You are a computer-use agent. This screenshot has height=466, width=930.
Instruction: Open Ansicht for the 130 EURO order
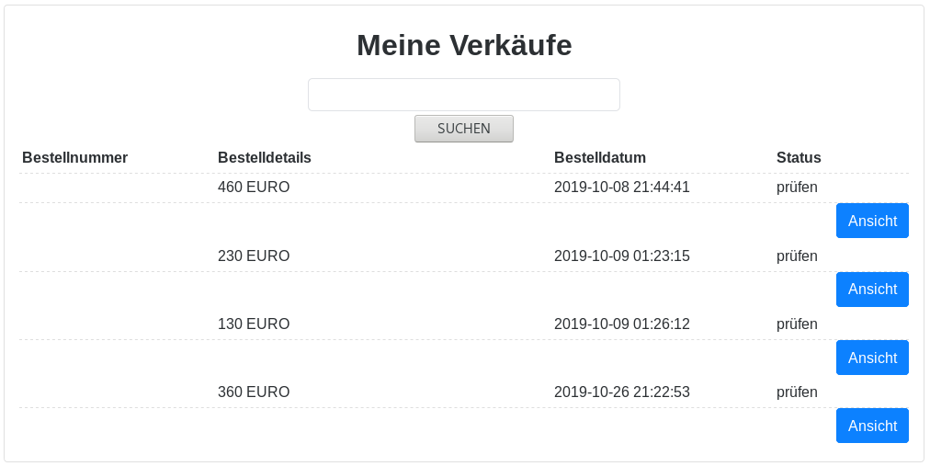(872, 358)
